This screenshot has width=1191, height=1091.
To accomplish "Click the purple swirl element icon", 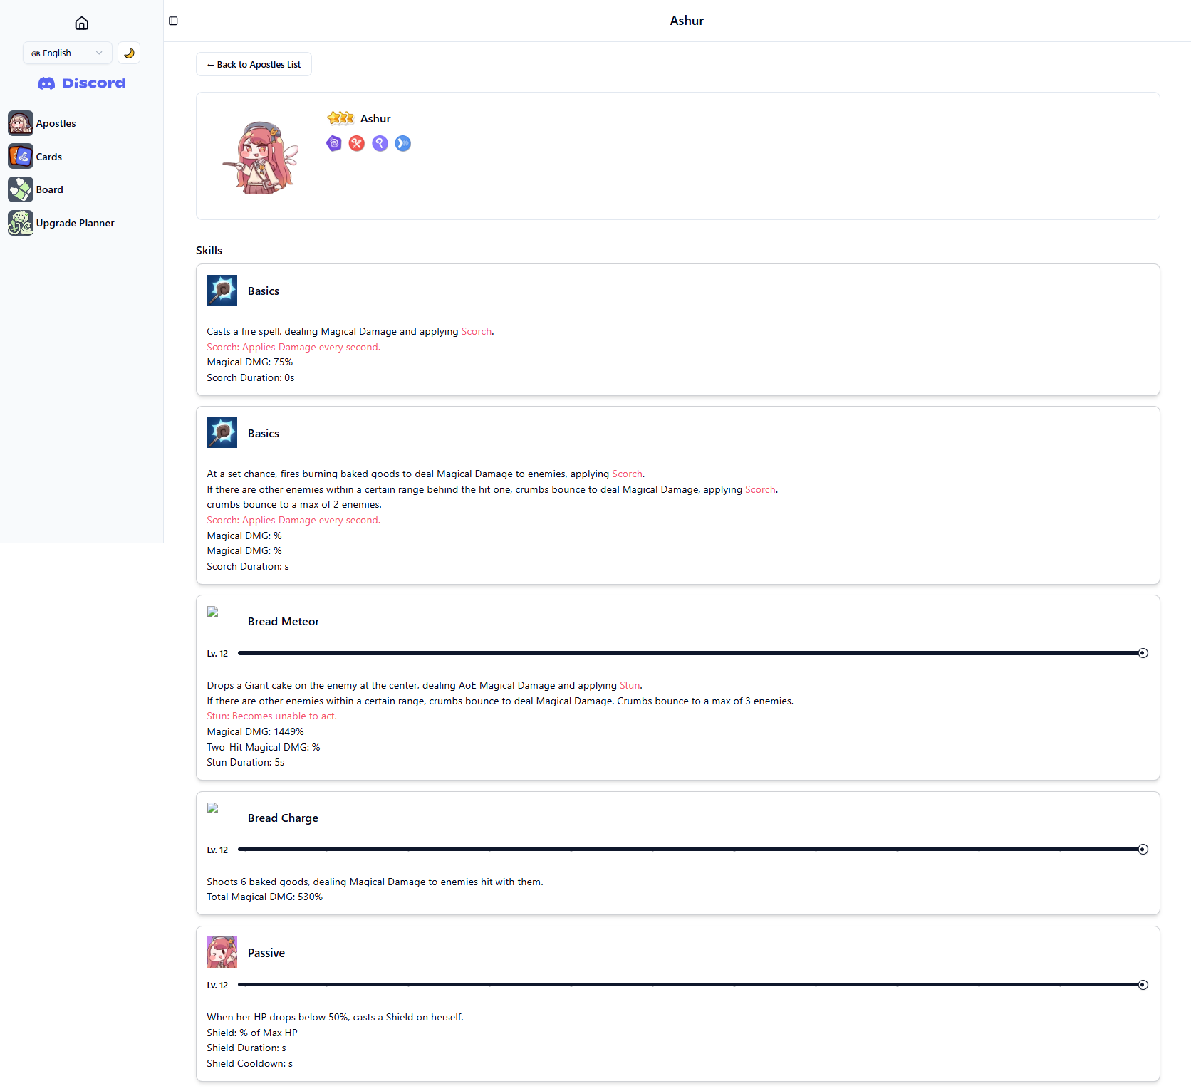I will (334, 143).
